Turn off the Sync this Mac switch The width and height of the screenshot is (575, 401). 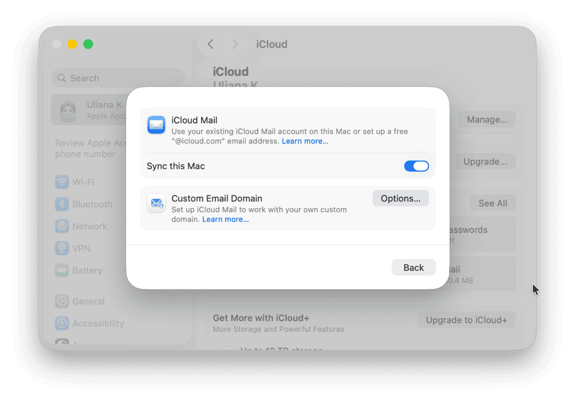(x=416, y=166)
